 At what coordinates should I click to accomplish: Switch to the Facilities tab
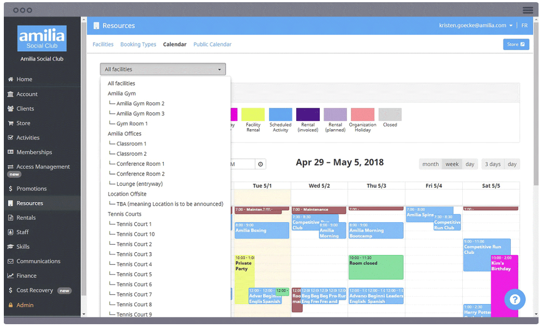pos(103,44)
